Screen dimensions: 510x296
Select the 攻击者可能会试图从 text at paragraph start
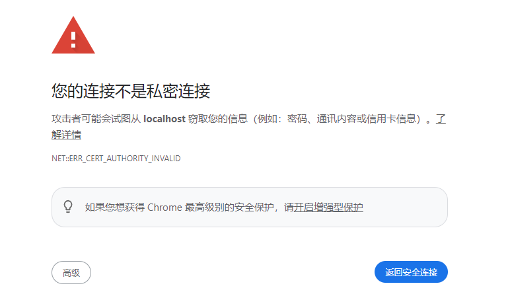96,119
